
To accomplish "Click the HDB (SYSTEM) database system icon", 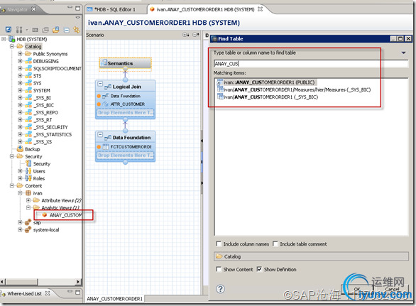I will click(x=11, y=39).
